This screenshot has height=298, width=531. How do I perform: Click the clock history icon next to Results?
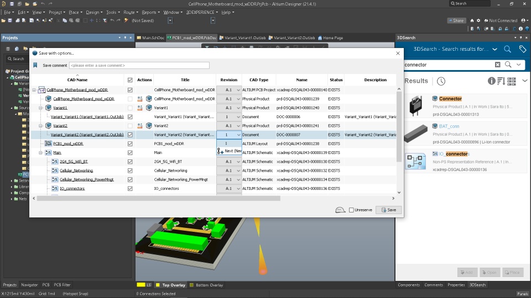click(441, 81)
